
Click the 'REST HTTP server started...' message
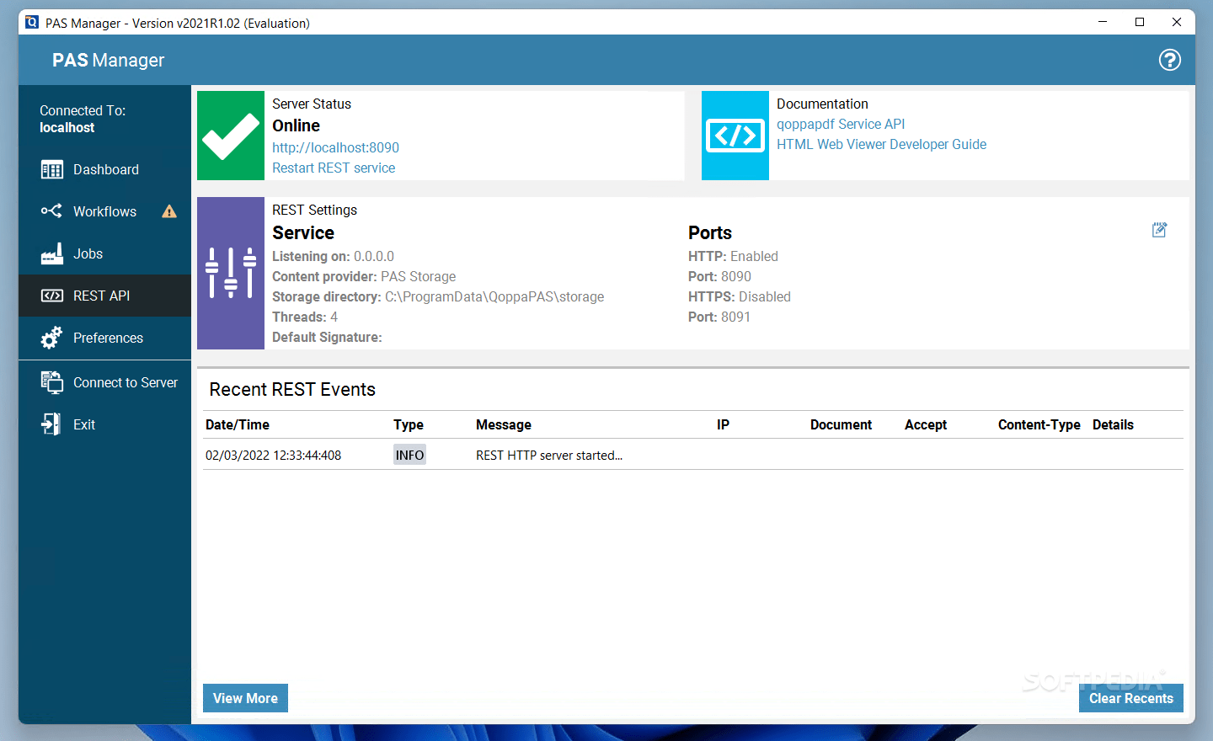click(549, 455)
